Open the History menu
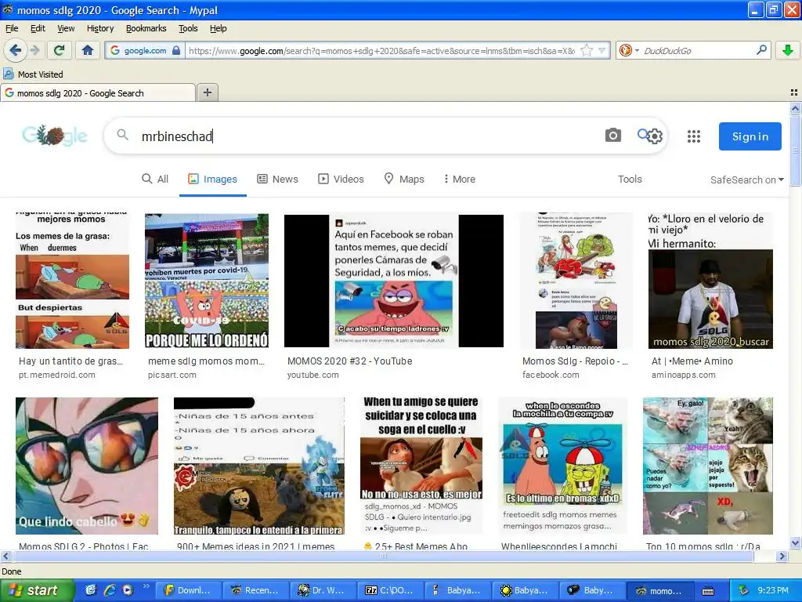Screen dimensions: 802x602 (x=100, y=28)
